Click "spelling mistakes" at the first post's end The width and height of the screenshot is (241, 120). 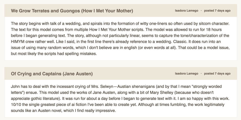(x=81, y=54)
